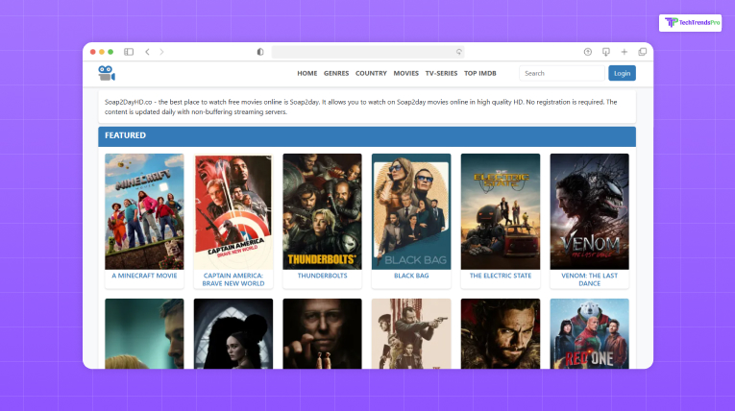
Task: Open the Thunderbolts poster
Action: pos(322,211)
